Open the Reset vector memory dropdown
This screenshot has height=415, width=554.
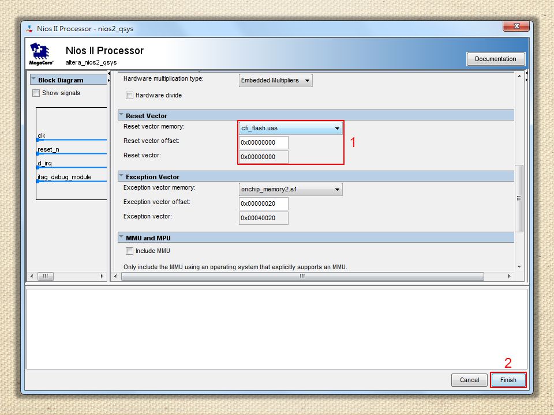pos(290,128)
